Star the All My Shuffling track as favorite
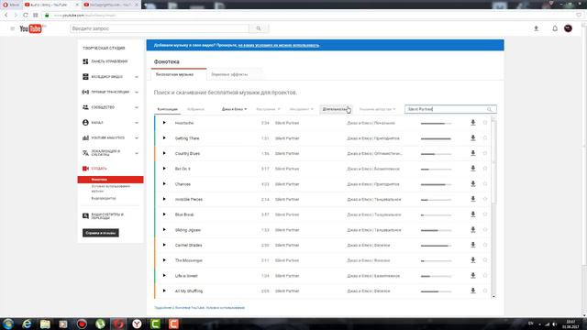 coord(485,291)
